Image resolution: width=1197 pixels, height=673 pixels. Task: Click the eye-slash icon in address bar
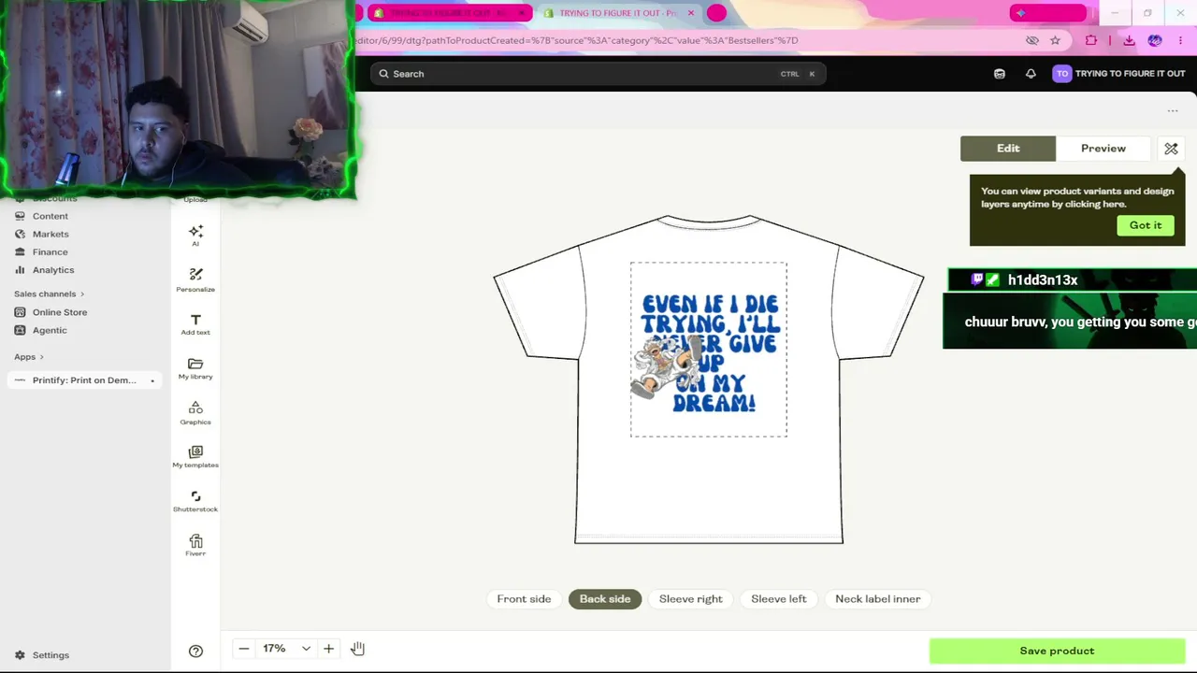[x=1032, y=40]
